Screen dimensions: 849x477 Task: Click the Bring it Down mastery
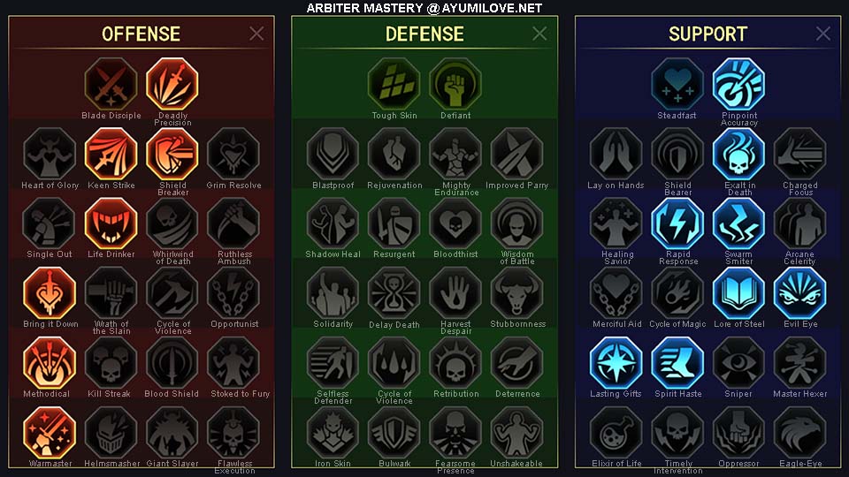coord(50,293)
